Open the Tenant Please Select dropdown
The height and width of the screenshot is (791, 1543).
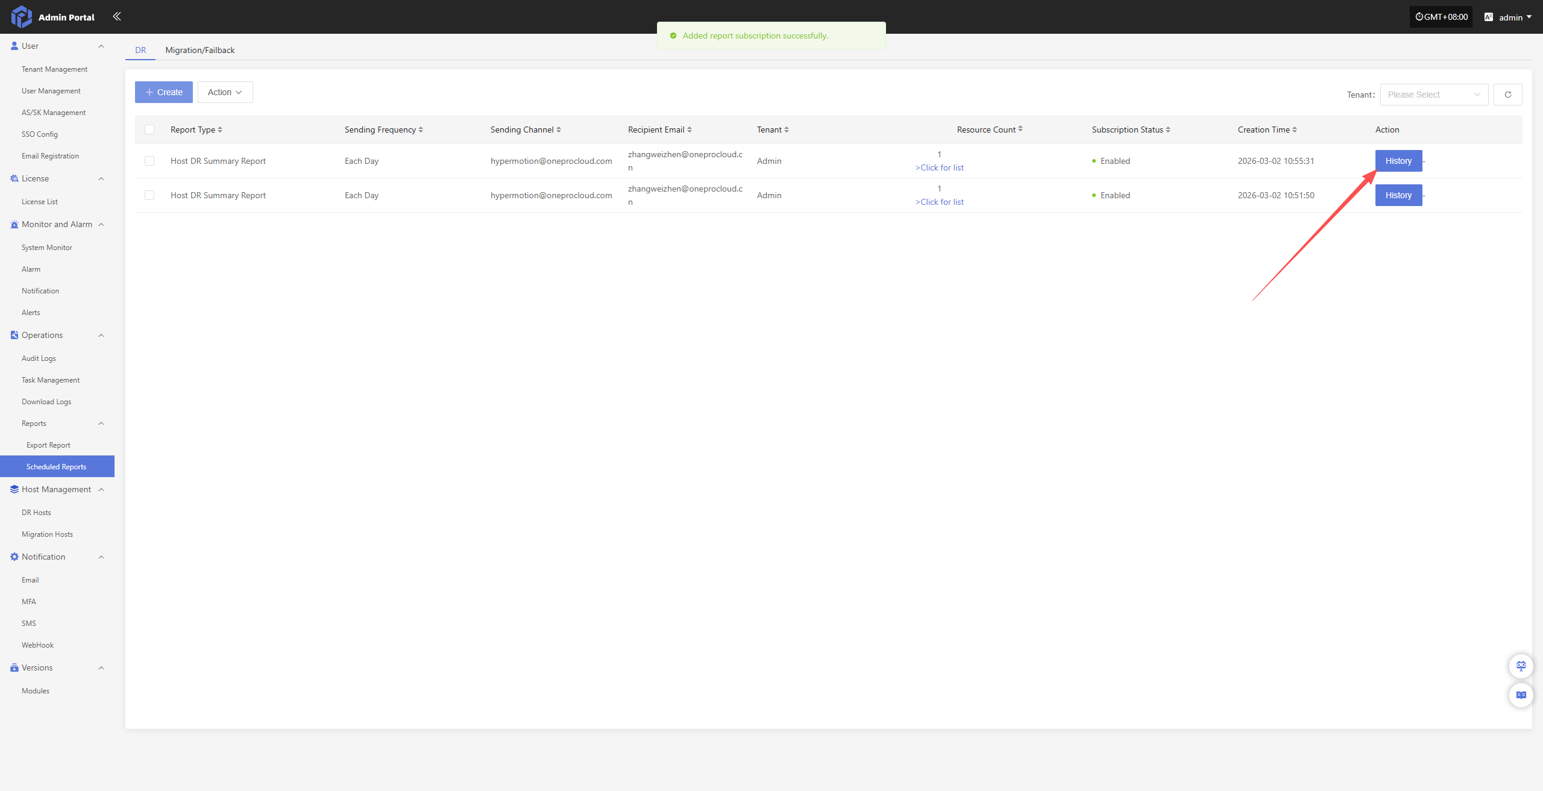[x=1433, y=95]
